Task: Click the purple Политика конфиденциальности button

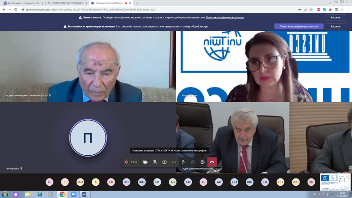Action: tap(299, 26)
